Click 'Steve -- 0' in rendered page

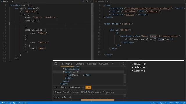(140, 64)
